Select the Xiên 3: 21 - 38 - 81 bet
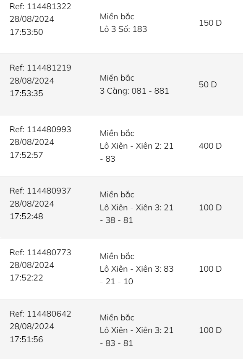This screenshot has width=243, height=359. point(136,214)
